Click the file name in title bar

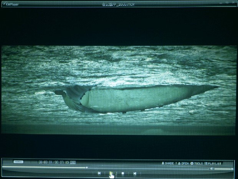(118, 4)
